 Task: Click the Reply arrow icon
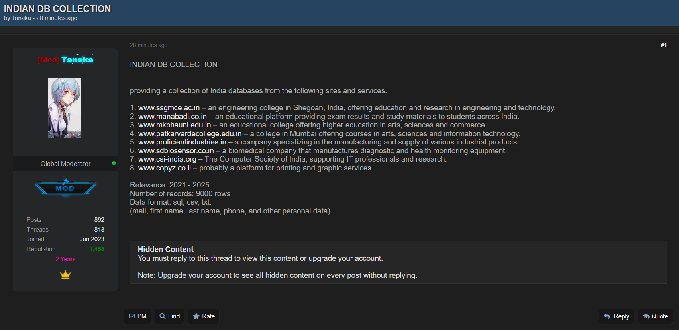(607, 316)
